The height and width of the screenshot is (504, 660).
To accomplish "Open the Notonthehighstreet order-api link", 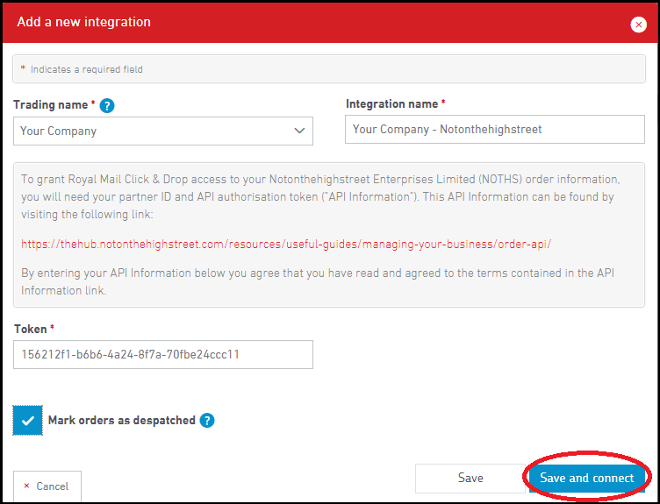I will point(286,244).
